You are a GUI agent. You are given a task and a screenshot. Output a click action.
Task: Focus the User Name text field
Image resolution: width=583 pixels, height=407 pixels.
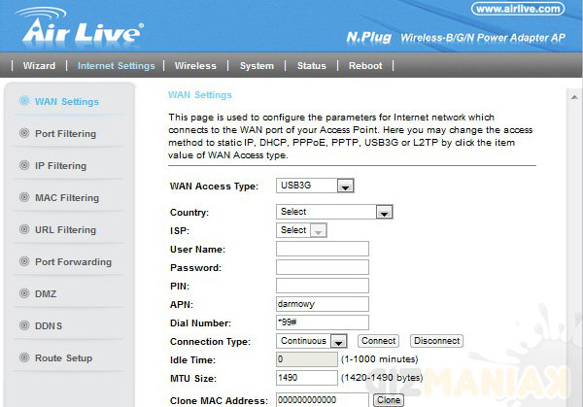coord(322,249)
